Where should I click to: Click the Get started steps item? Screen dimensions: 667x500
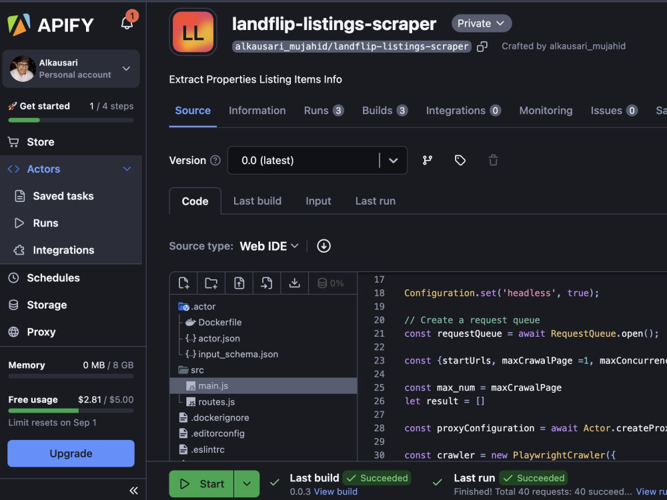[71, 106]
